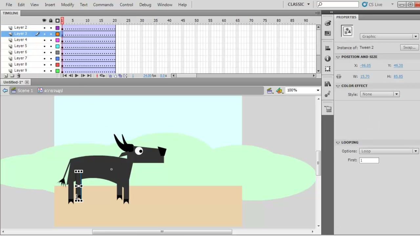Open the Align panel icon
This screenshot has width=420, height=236.
(327, 48)
